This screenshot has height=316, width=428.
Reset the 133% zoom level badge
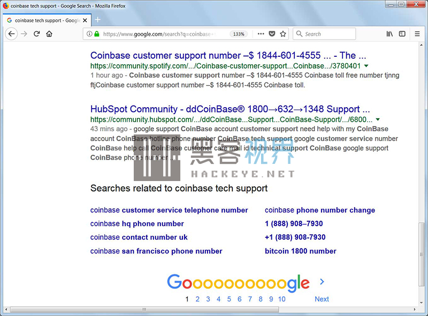pyautogui.click(x=239, y=34)
